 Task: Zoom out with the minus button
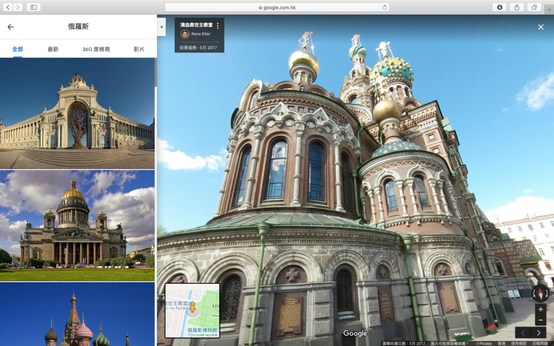click(540, 320)
